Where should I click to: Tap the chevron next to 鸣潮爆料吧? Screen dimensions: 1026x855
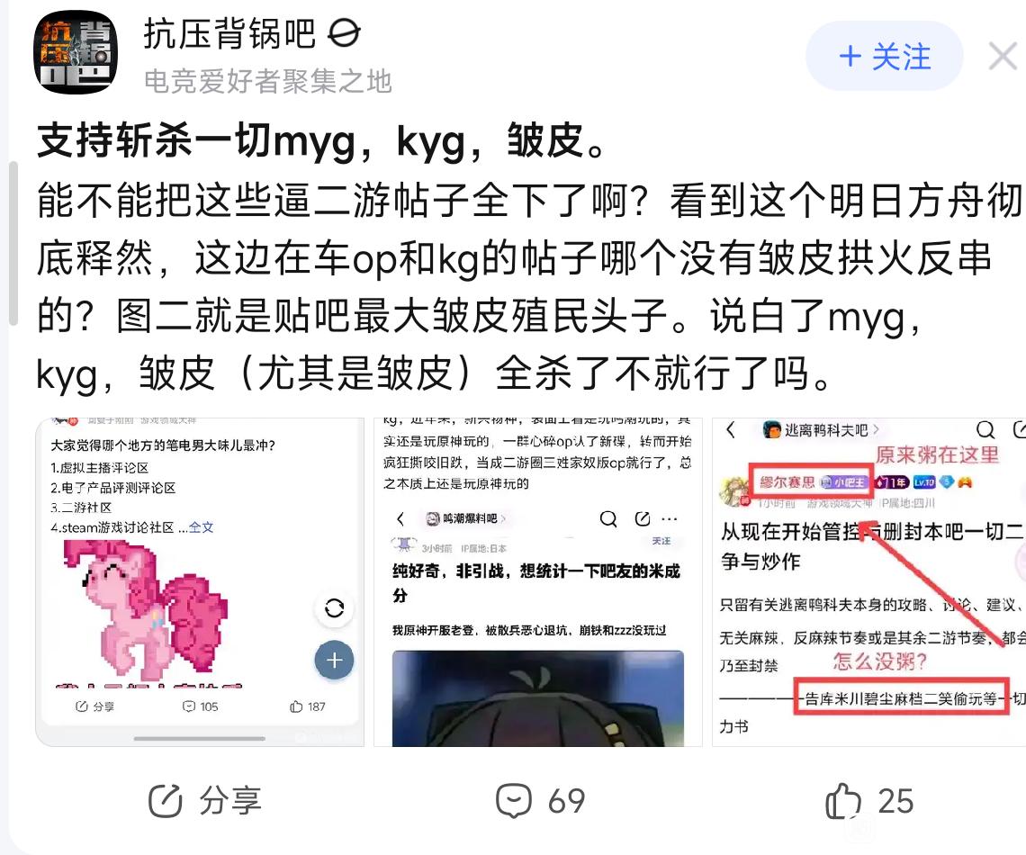coord(502,518)
